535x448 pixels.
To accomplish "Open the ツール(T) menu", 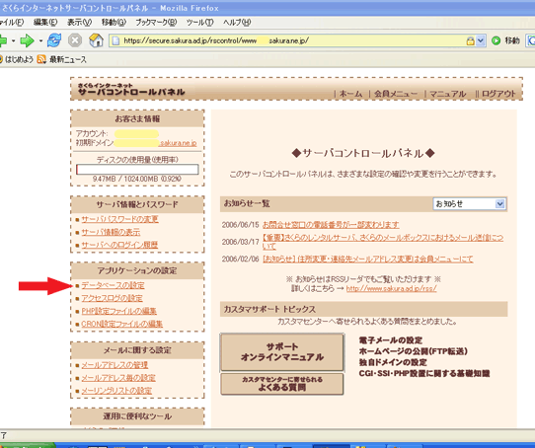I will 199,23.
